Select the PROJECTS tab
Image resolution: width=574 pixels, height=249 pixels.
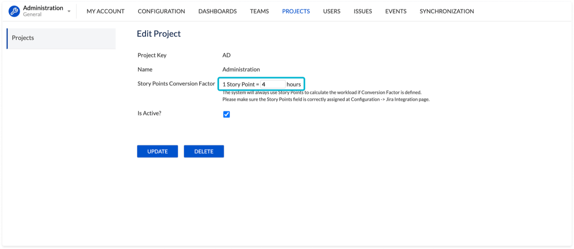coord(296,11)
